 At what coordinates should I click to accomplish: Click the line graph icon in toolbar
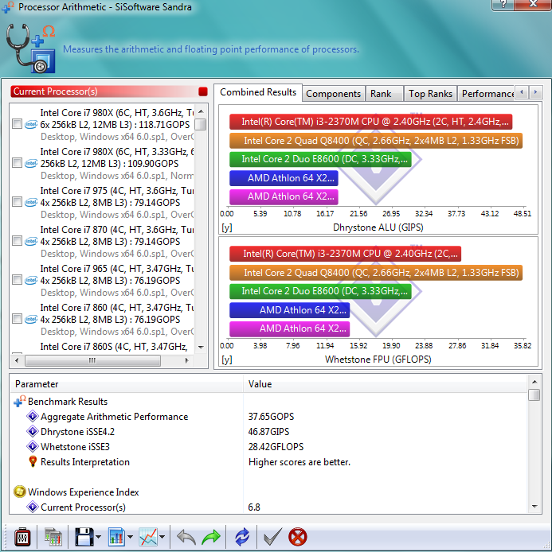(148, 537)
